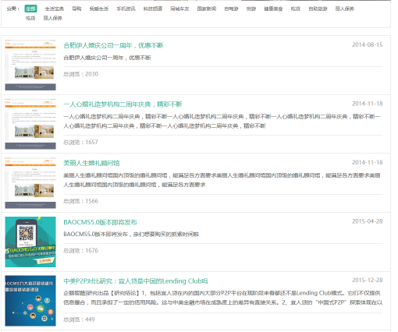Click the 企鹅智酷 research summary paragraph
The width and height of the screenshot is (398, 332).
tap(223, 298)
